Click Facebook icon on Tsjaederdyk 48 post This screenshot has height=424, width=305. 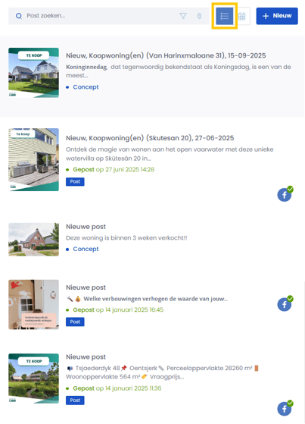pos(285,408)
